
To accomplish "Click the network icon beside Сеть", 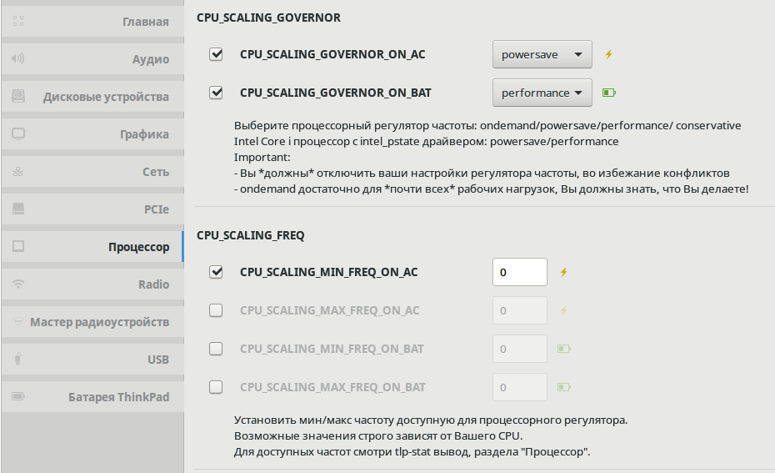I will (x=18, y=172).
